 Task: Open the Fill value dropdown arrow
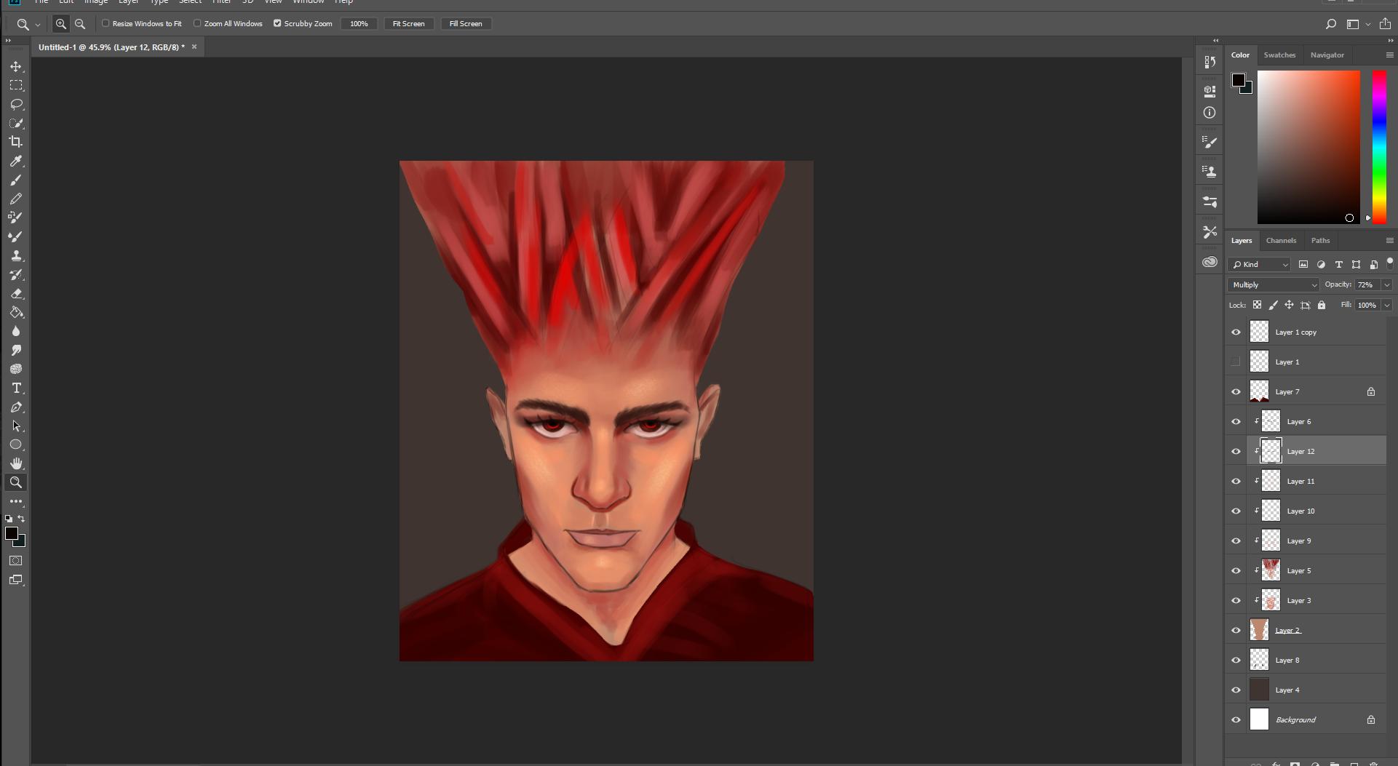[x=1387, y=305]
